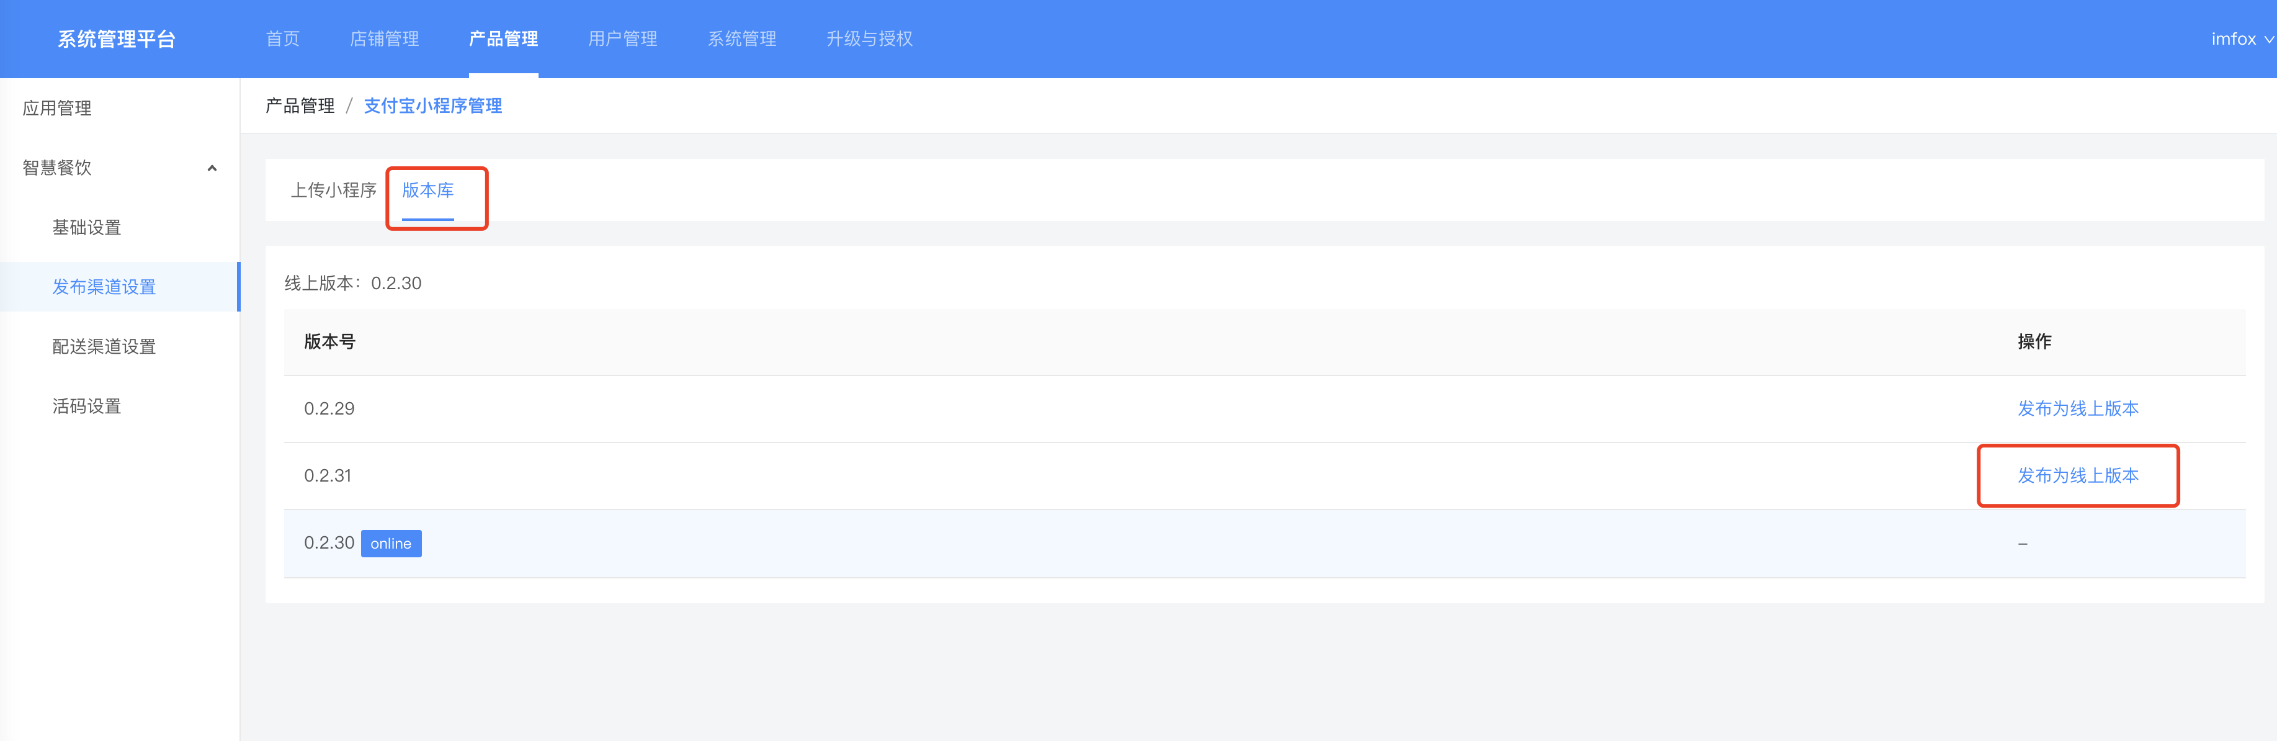Switch to the 上传小程序 tab
This screenshot has height=741, width=2277.
(x=333, y=190)
